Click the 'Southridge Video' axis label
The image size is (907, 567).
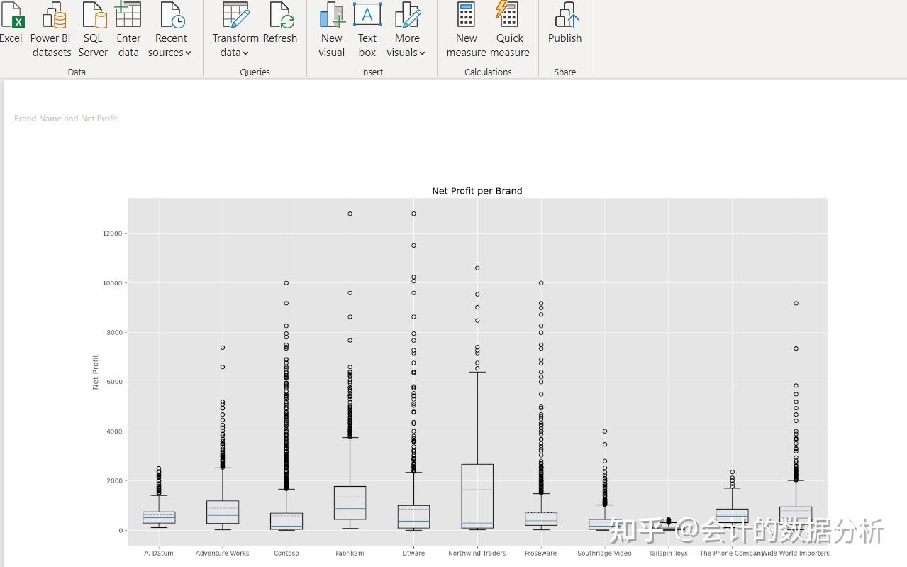point(604,554)
